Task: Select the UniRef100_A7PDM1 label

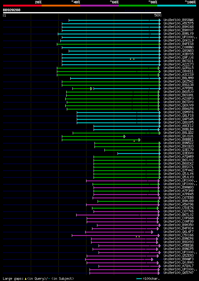Action: (178, 88)
